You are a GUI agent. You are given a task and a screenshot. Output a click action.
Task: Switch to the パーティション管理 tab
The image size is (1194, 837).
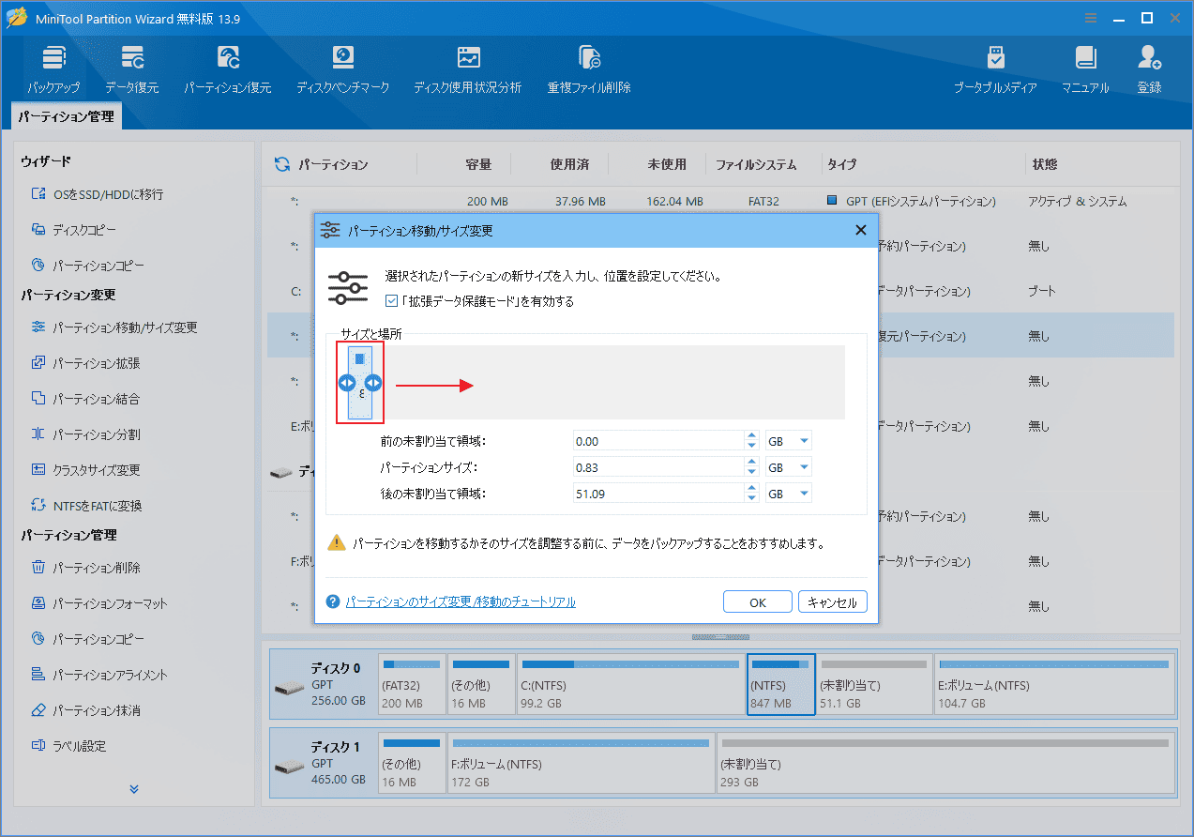pos(67,116)
